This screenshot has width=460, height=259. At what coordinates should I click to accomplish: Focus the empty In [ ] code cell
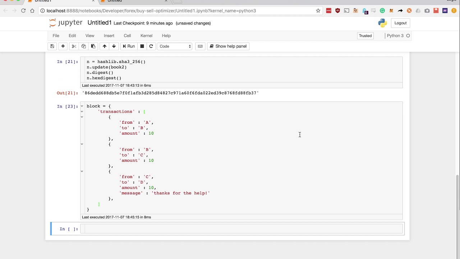[x=243, y=229]
